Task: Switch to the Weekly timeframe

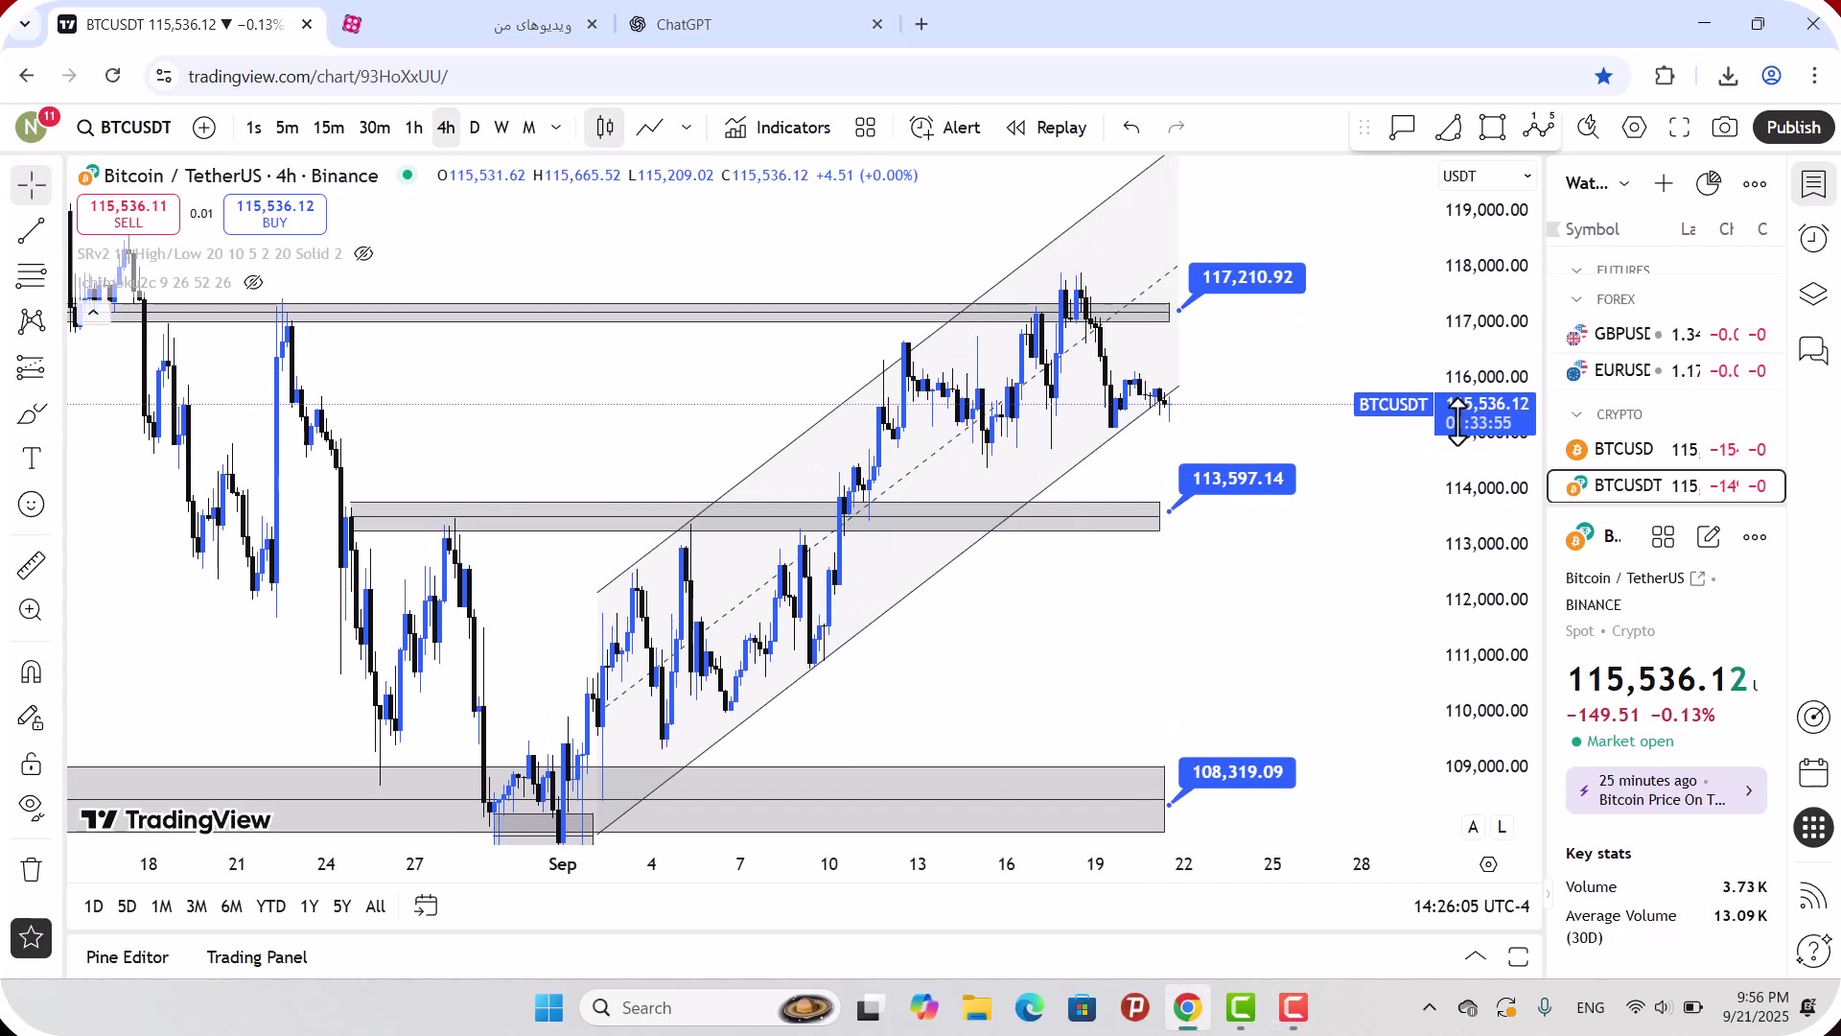Action: (501, 128)
